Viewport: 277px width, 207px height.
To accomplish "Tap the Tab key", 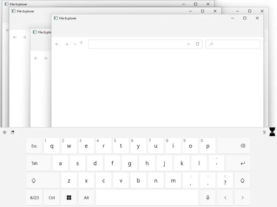I will tap(38, 163).
